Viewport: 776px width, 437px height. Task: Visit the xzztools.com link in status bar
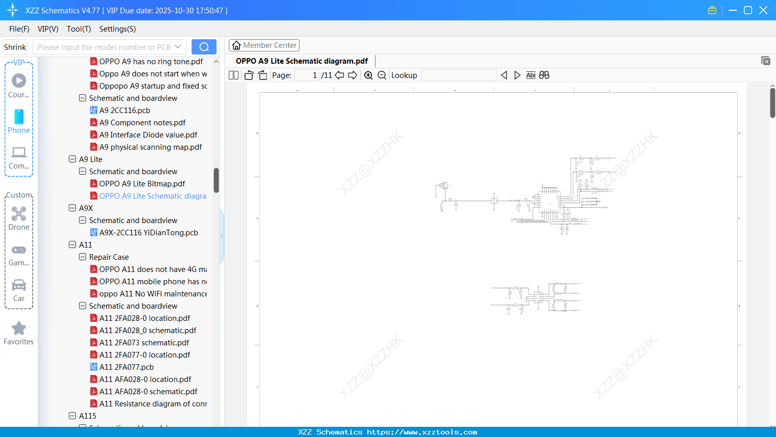422,432
